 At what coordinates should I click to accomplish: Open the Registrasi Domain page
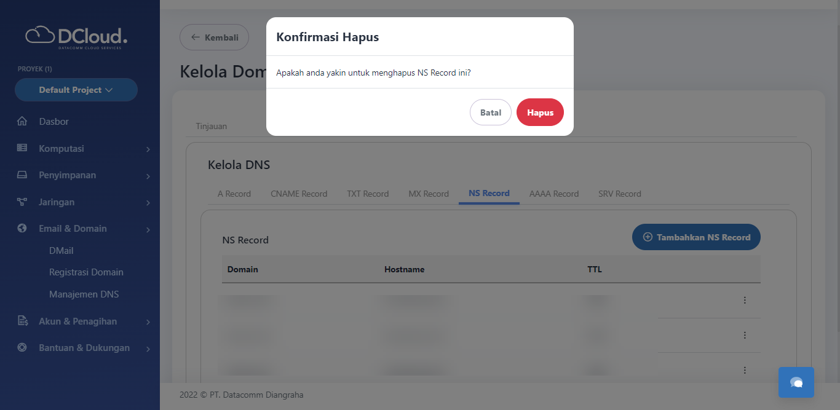85,272
